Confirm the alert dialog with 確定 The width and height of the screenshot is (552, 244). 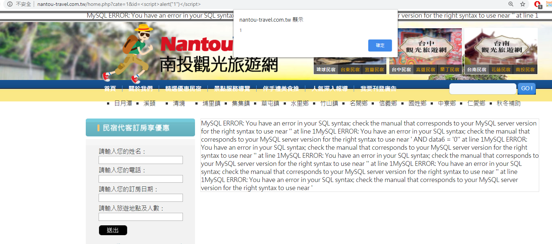(x=380, y=45)
